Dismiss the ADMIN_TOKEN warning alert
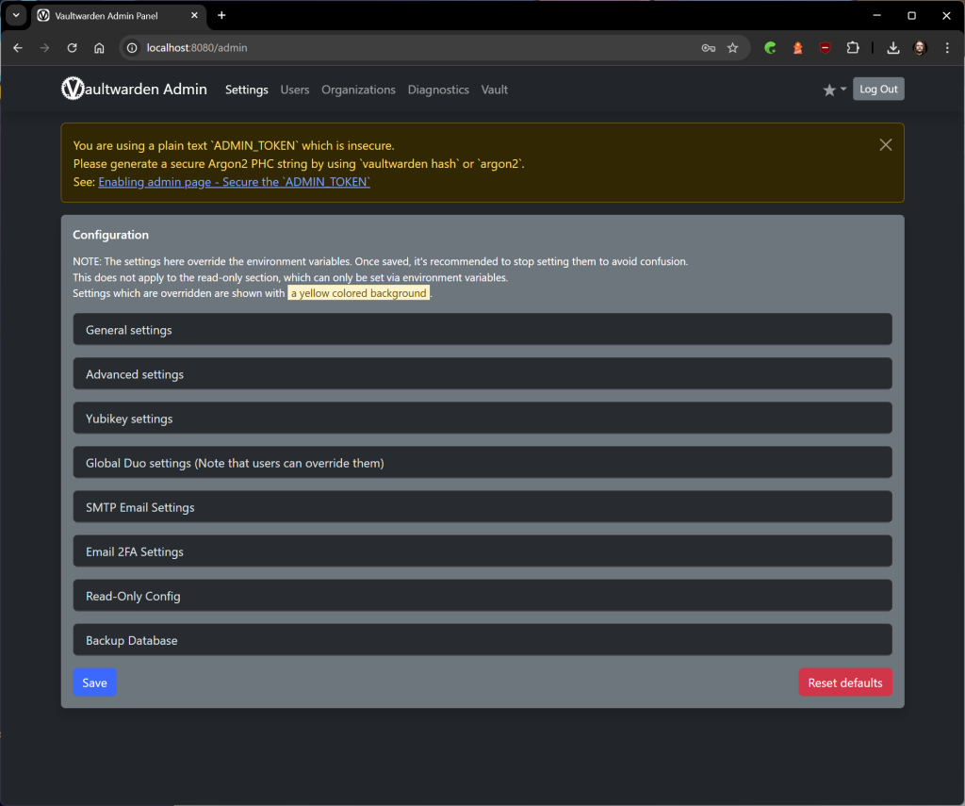 [885, 144]
